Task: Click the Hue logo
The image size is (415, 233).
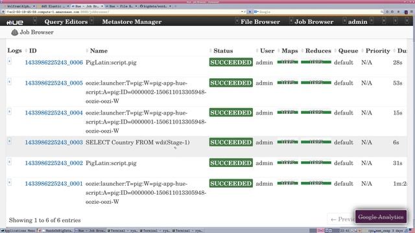Action: [x=15, y=22]
